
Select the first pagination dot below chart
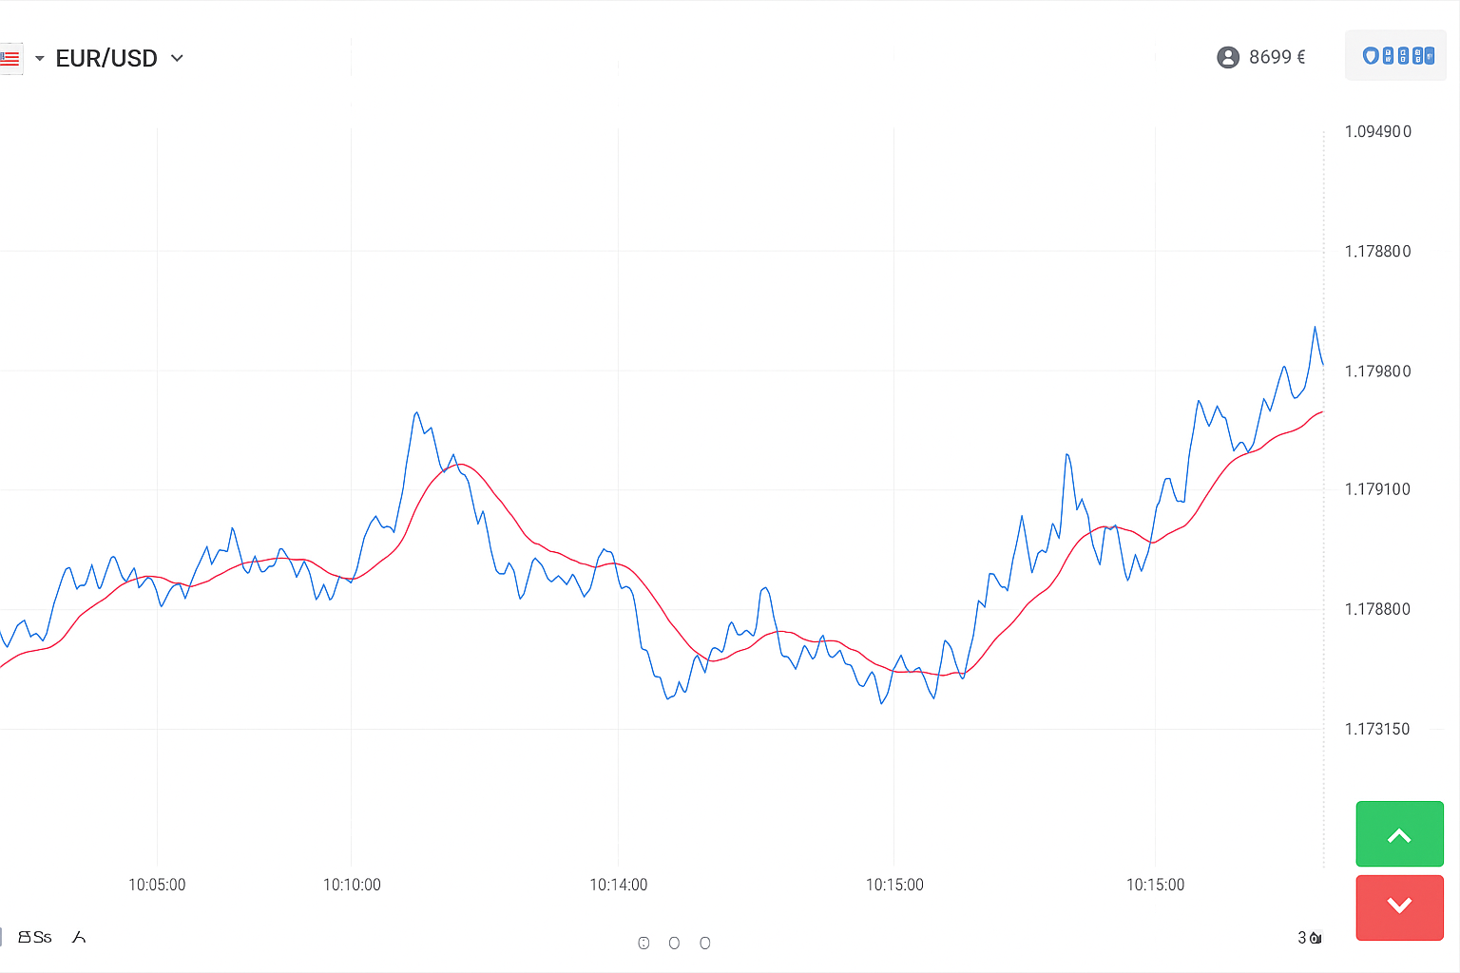coord(644,943)
